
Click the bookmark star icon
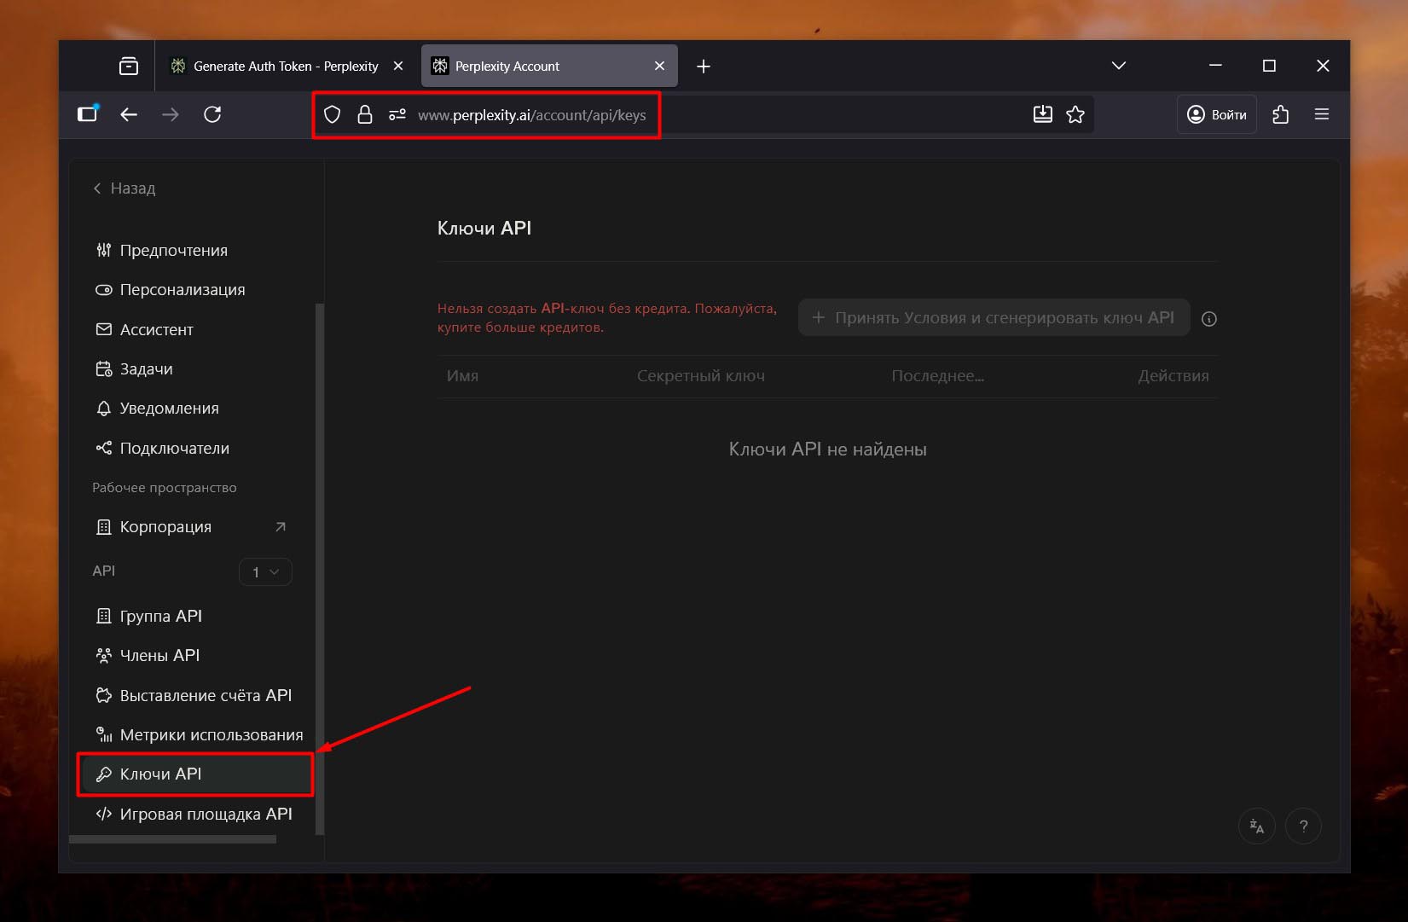[1075, 114]
